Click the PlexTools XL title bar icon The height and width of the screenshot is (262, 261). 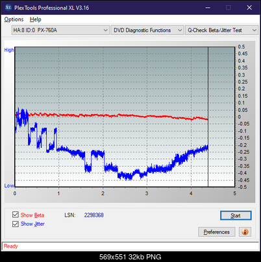coord(8,8)
